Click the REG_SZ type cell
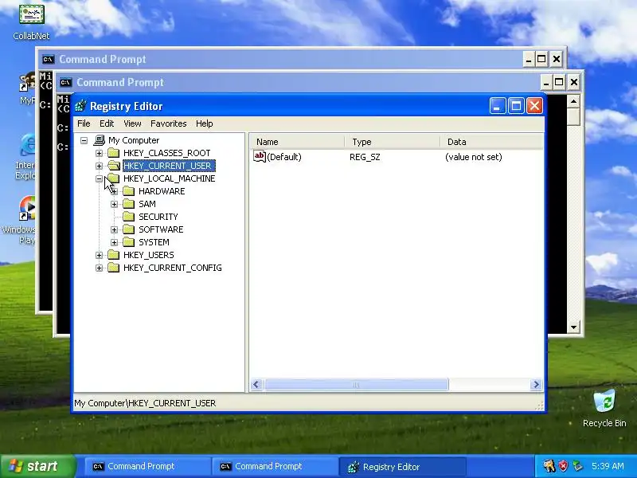Image resolution: width=637 pixels, height=478 pixels. tap(365, 157)
